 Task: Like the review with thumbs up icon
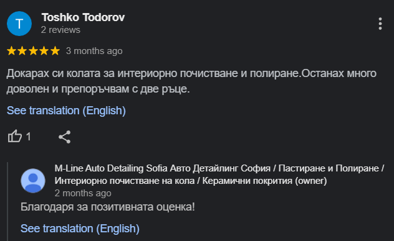tap(15, 137)
